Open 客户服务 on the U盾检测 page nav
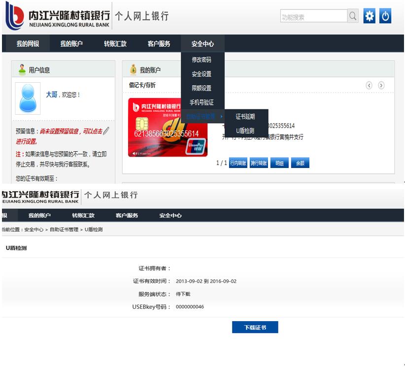 point(127,215)
